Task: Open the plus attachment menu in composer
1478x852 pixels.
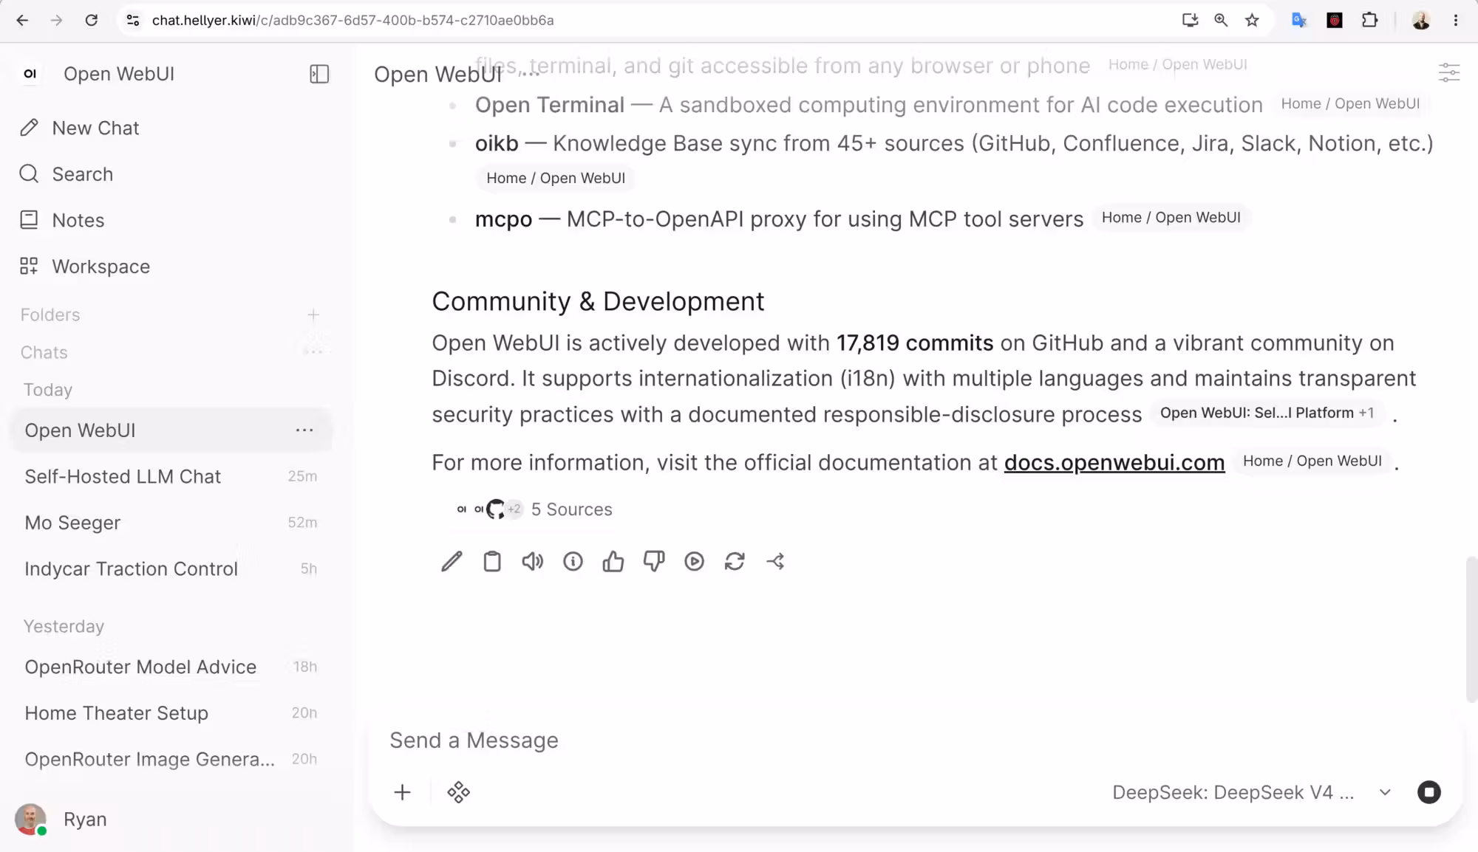Action: click(402, 793)
